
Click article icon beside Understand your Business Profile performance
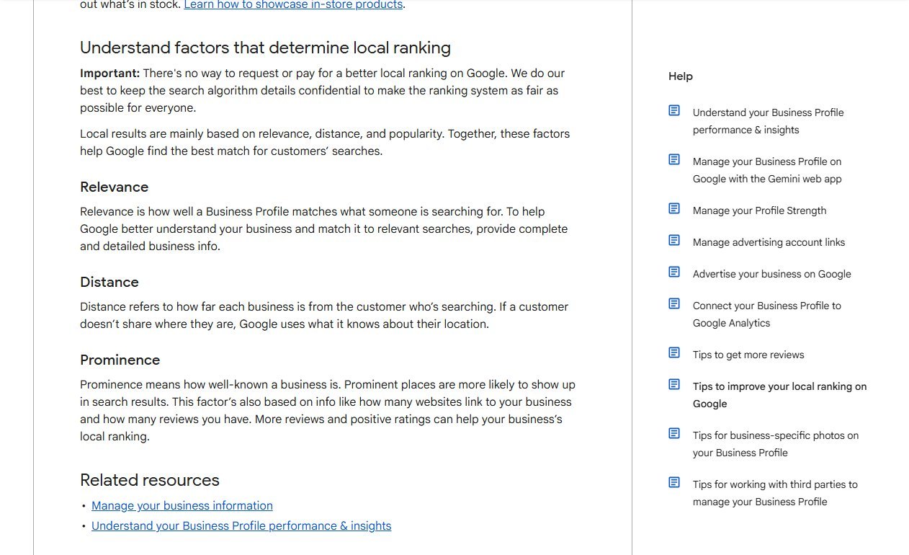674,110
